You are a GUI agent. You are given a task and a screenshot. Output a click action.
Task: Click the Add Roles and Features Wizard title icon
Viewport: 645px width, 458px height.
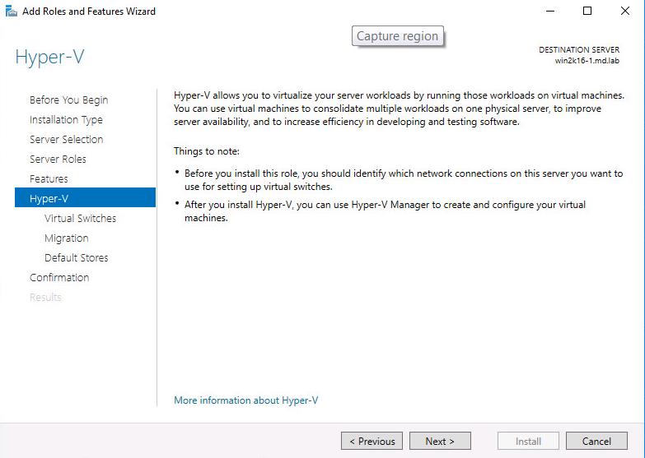[11, 12]
